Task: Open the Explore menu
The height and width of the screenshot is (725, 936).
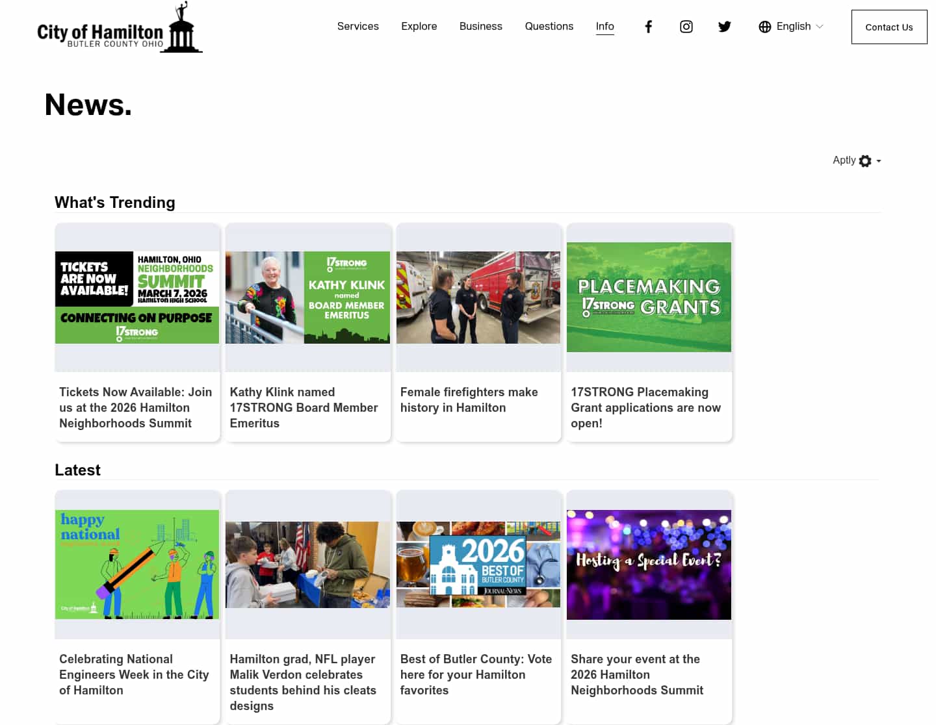Action: 419,26
